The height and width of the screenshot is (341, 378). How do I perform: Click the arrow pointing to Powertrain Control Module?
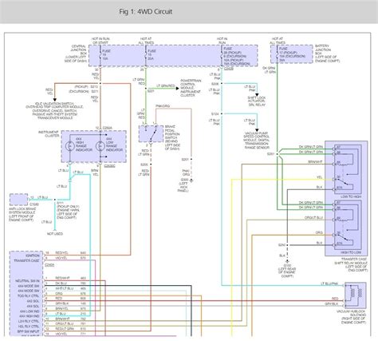177,88
